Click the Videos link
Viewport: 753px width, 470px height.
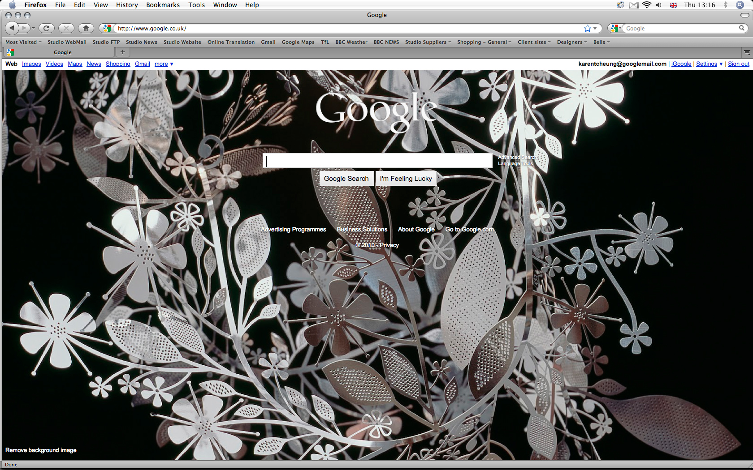(x=54, y=64)
